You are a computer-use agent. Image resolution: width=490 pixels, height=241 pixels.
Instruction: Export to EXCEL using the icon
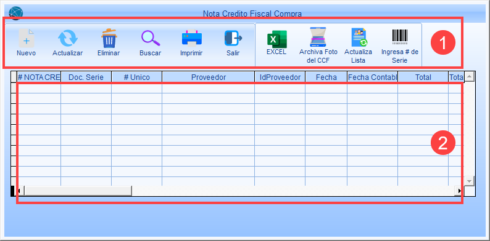click(x=276, y=39)
